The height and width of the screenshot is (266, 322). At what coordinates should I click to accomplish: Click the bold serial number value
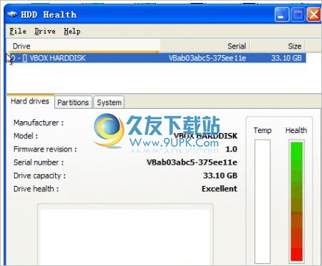pos(192,162)
